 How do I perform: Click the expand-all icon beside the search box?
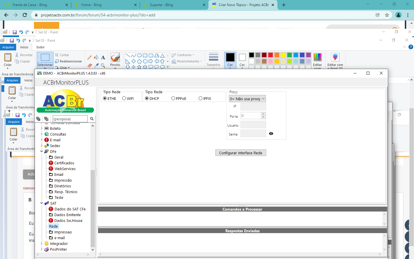38,119
